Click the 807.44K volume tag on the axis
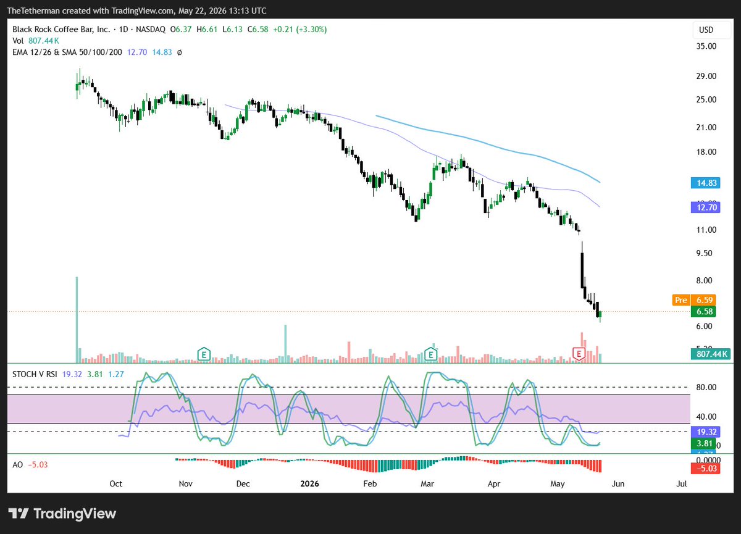This screenshot has height=534, width=741. click(711, 354)
